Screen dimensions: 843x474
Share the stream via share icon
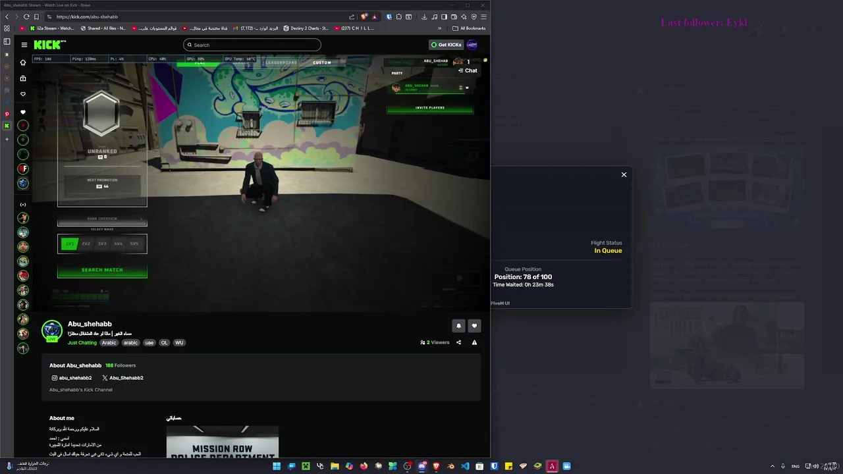[458, 342]
